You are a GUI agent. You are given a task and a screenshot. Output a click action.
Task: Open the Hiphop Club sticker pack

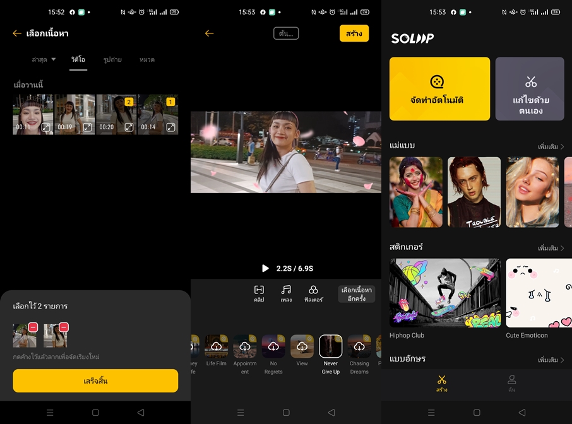[x=444, y=293]
